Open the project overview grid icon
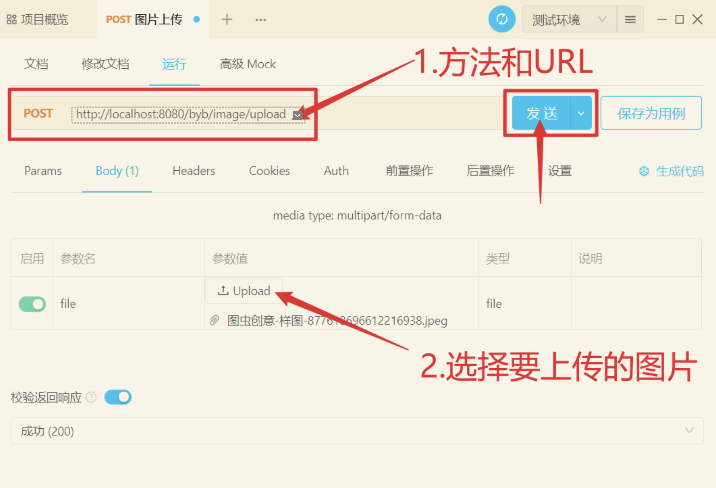Viewport: 716px width, 488px height. click(12, 20)
